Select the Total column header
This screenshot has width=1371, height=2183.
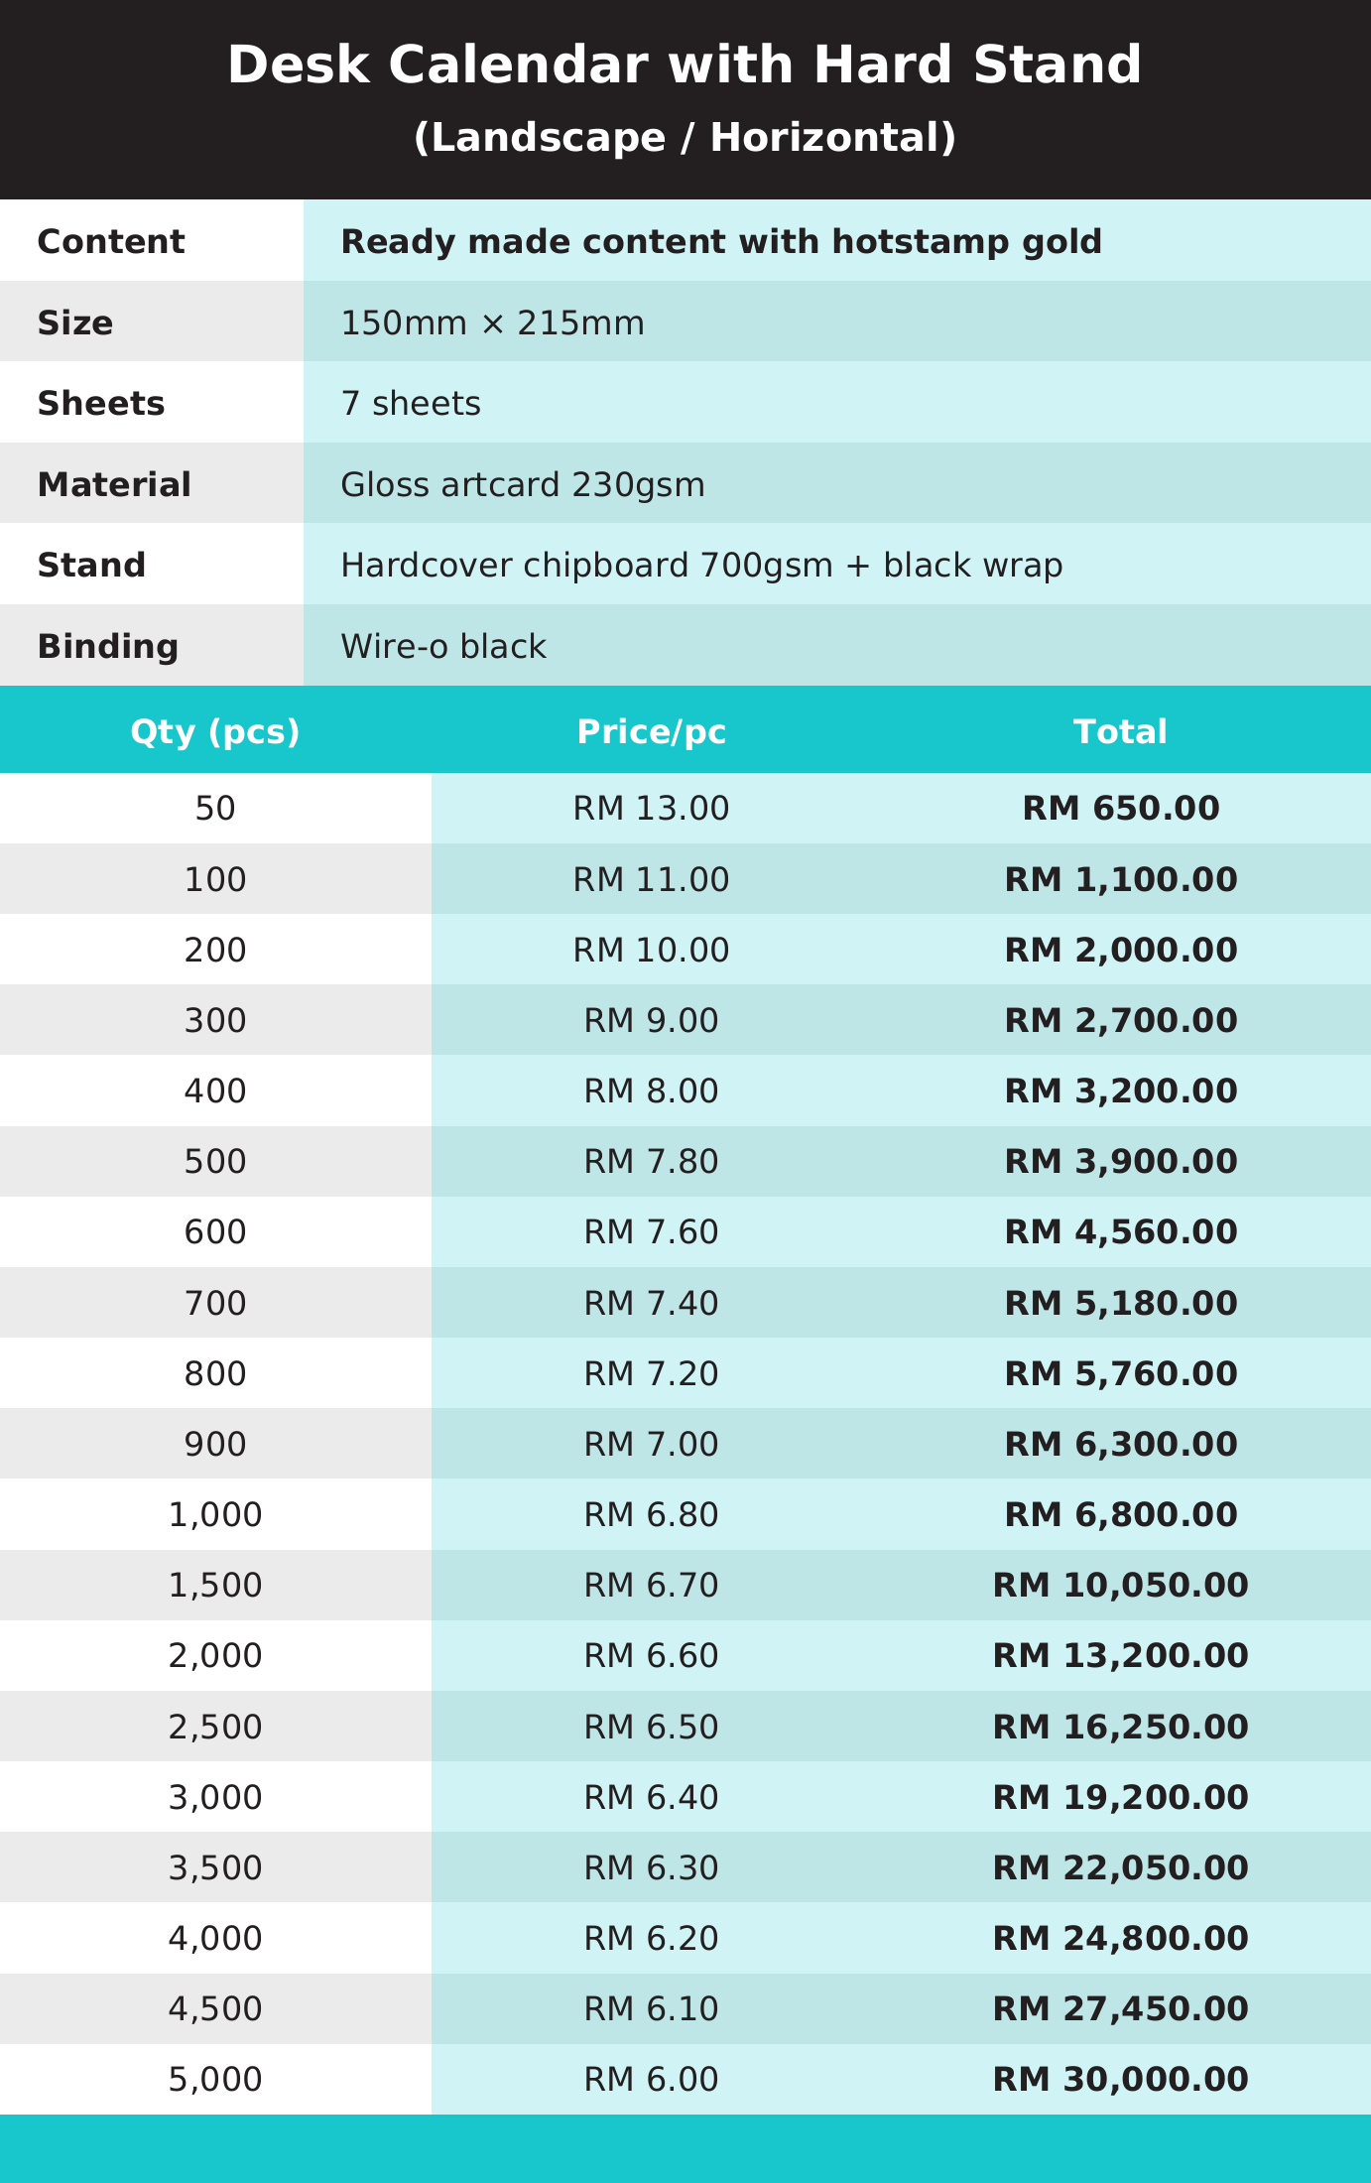pyautogui.click(x=1121, y=732)
